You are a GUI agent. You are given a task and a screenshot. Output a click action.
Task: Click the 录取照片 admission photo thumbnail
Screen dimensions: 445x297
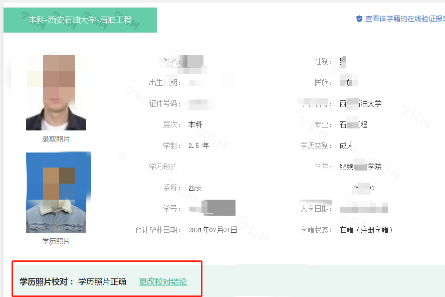pyautogui.click(x=56, y=93)
